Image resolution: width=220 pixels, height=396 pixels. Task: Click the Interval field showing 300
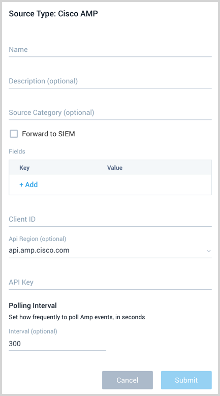click(57, 344)
